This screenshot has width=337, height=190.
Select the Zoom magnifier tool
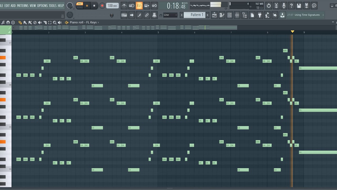coord(55,22)
